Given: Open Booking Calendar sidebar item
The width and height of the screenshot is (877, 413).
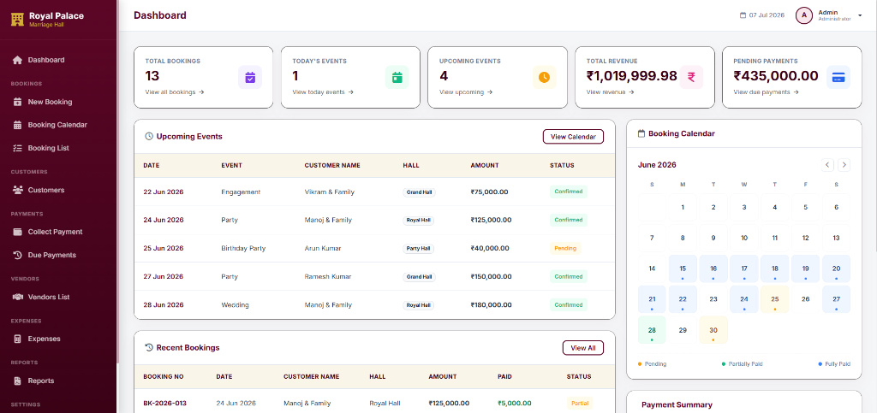Looking at the screenshot, I should (x=58, y=125).
